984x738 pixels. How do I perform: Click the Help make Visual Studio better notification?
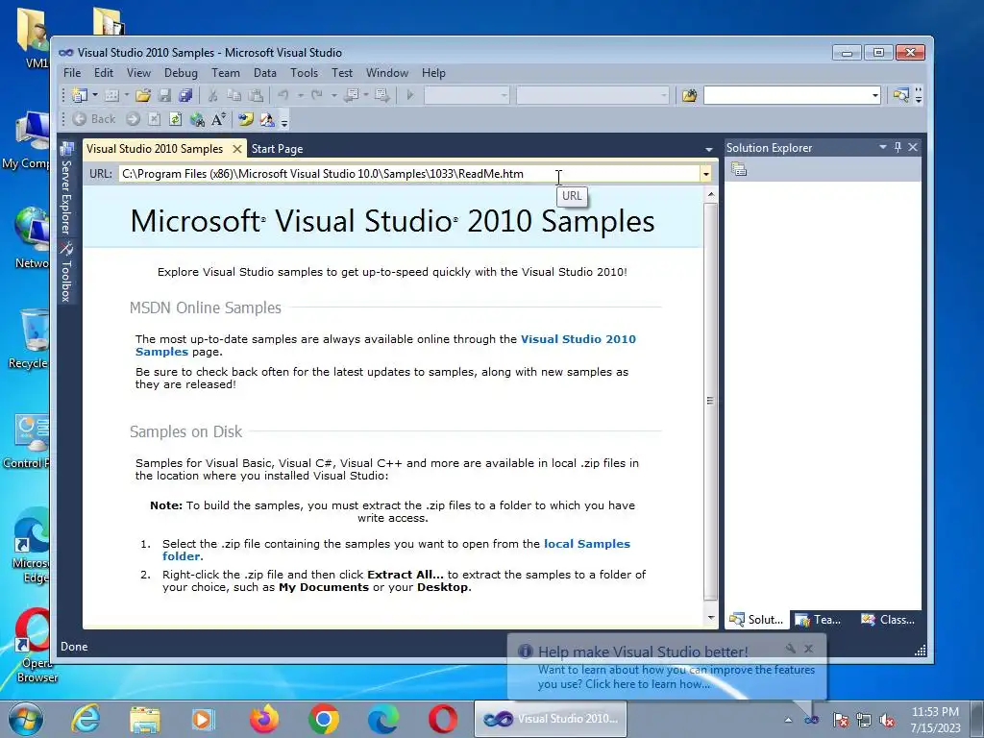click(667, 669)
